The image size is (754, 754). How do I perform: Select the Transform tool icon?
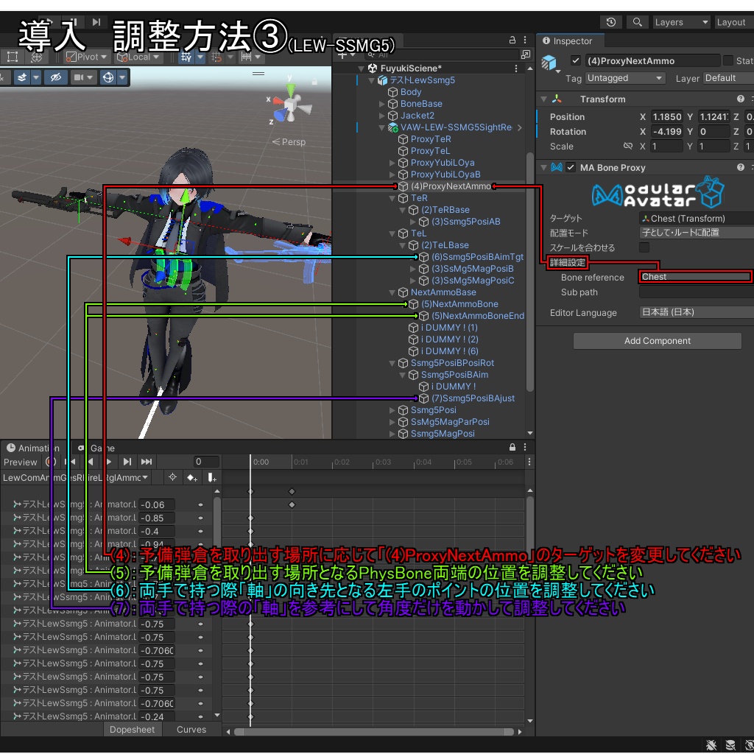(36, 57)
